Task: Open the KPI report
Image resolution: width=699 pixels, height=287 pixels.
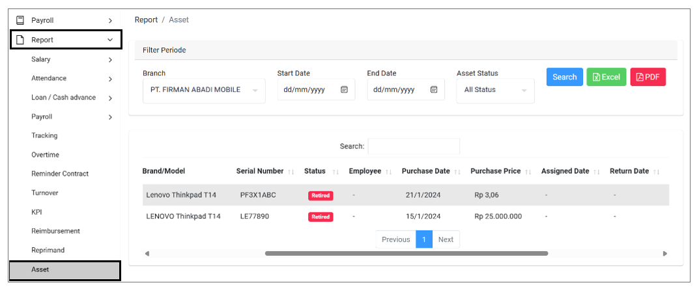Action: [x=36, y=212]
